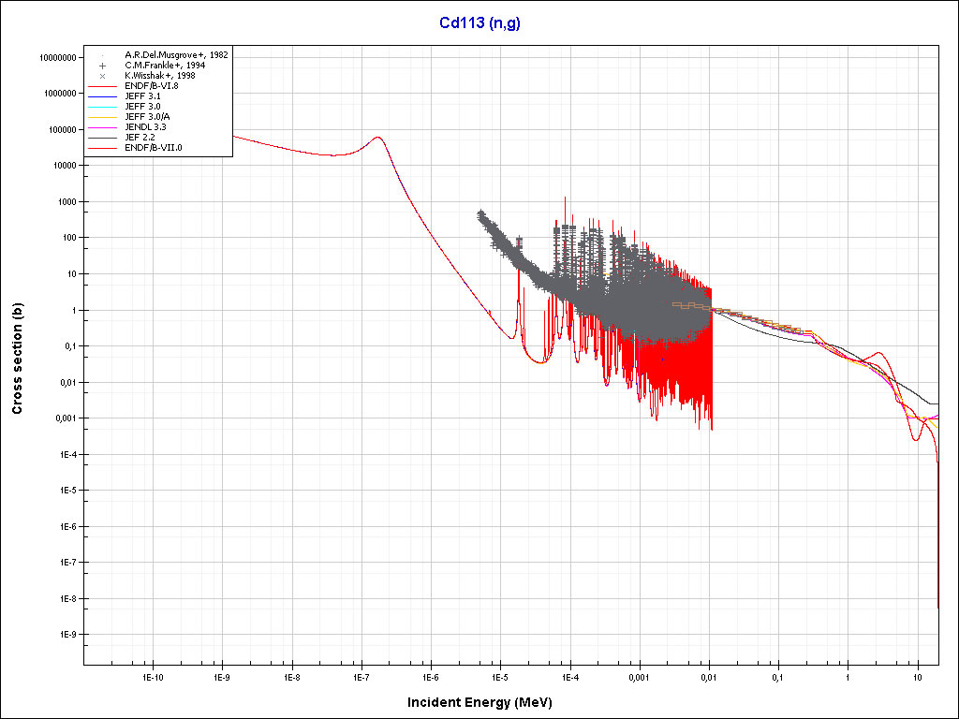Click the blue JEFF 3.1 line sample
The image size is (959, 719).
(102, 96)
